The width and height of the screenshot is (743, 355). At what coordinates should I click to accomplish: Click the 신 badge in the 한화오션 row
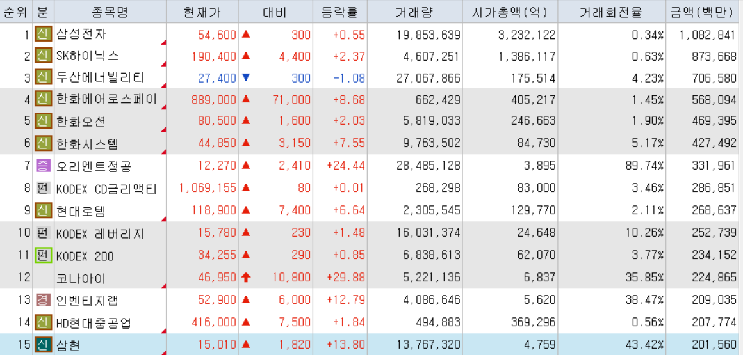(43, 121)
